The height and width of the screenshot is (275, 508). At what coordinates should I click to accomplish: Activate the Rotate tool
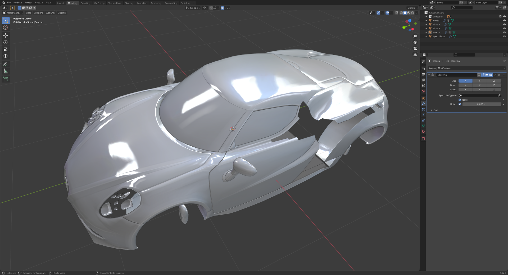6,42
